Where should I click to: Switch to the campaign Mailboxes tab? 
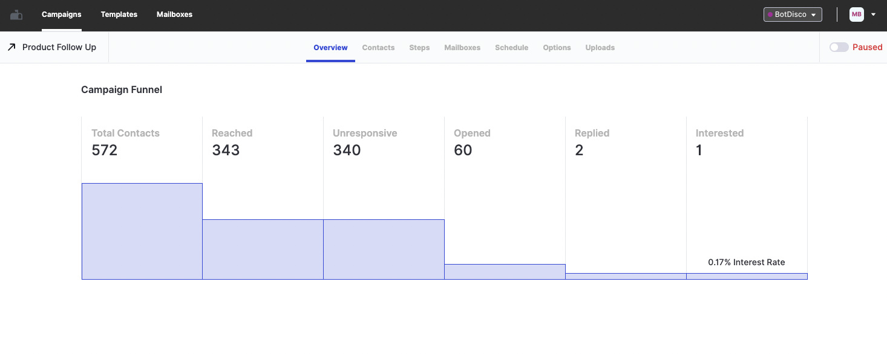[x=462, y=48]
